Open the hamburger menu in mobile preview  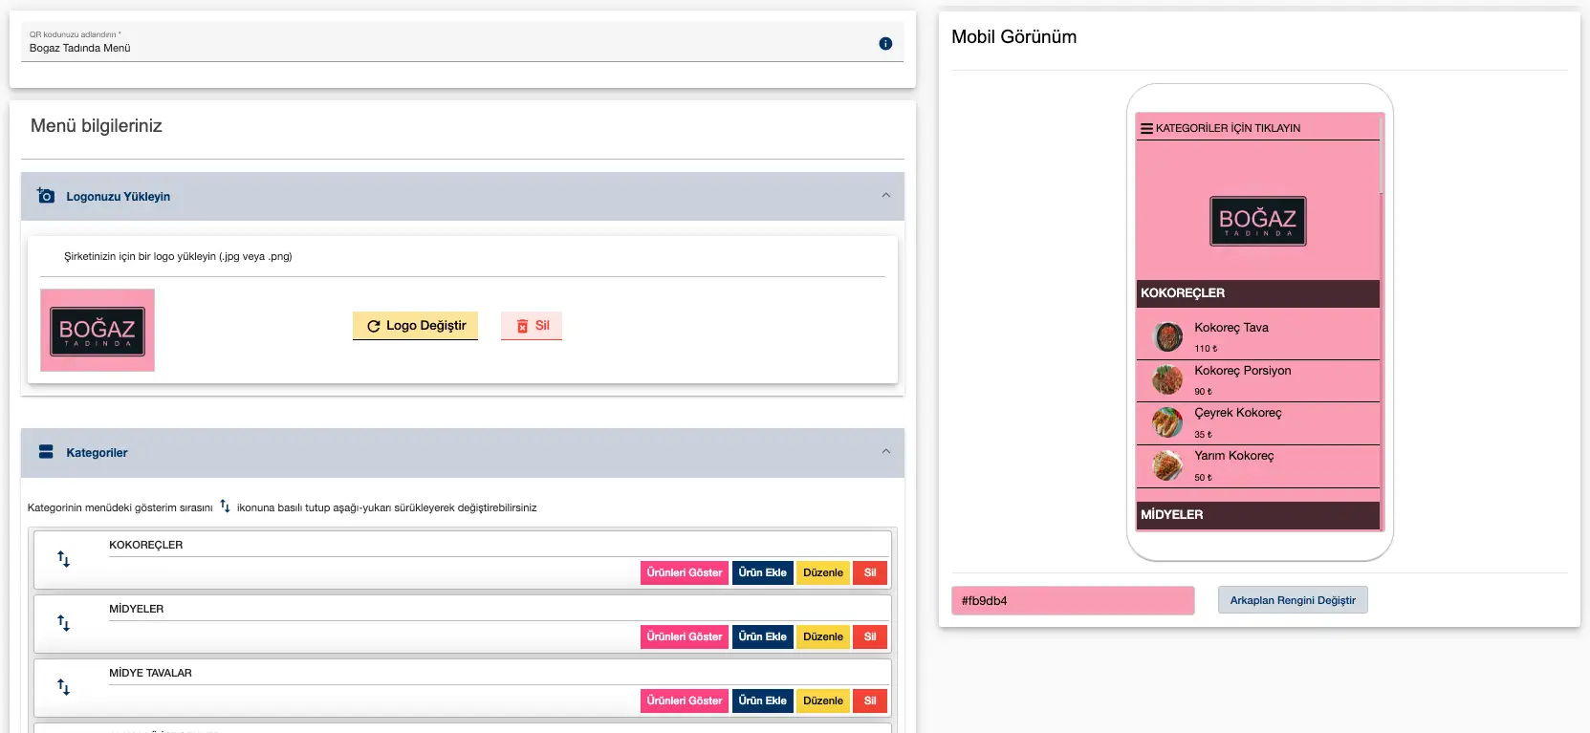(1146, 128)
